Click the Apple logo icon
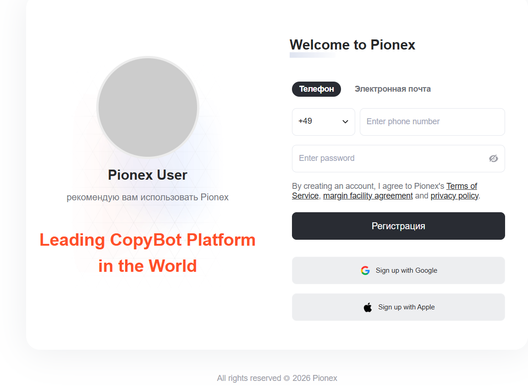This screenshot has width=528, height=391. (x=368, y=307)
